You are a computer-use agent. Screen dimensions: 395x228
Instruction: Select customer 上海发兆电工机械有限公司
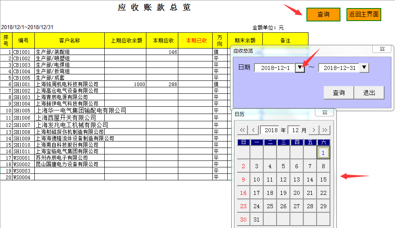72,125
